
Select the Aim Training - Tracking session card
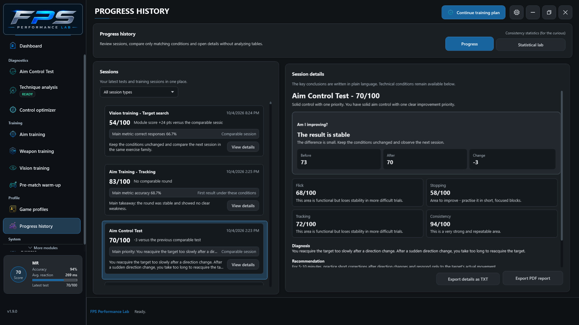184,190
